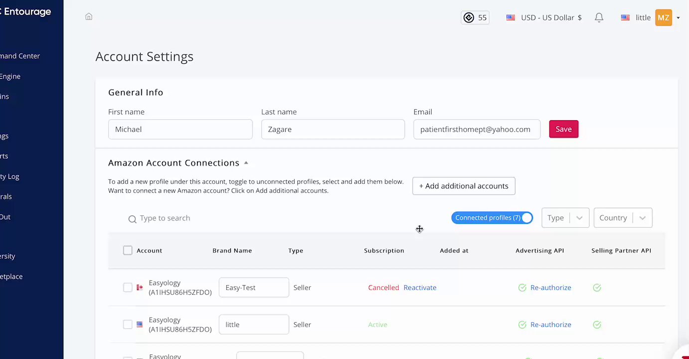The height and width of the screenshot is (359, 689).
Task: Click the home breadcrumb icon
Action: click(89, 17)
